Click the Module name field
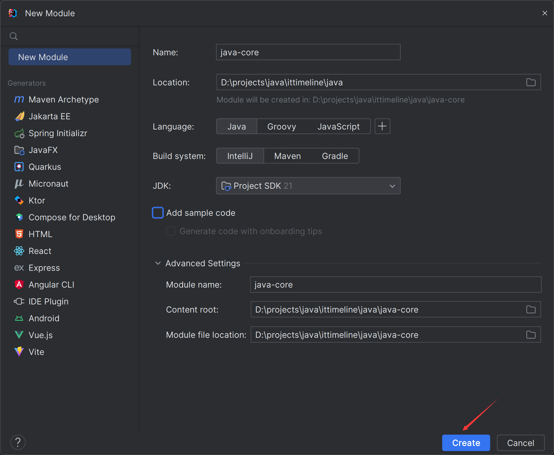This screenshot has height=455, width=554. pos(396,285)
